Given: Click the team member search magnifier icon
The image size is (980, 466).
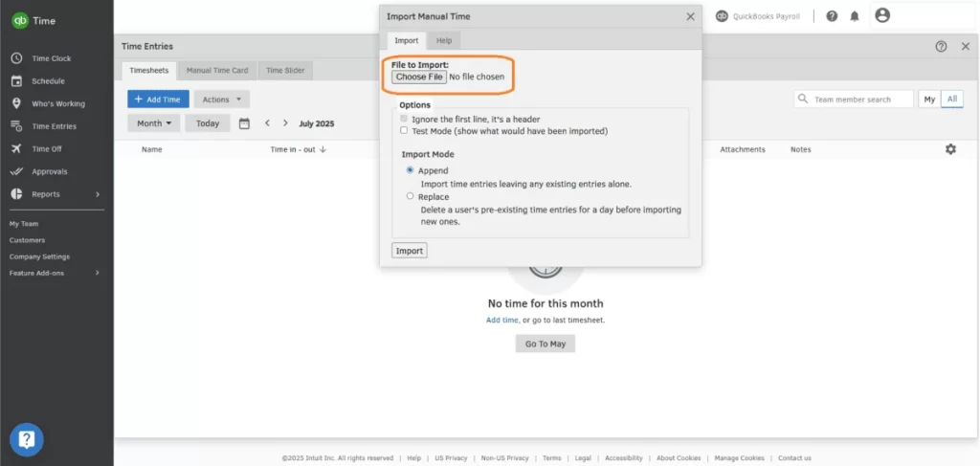Looking at the screenshot, I should coord(803,100).
